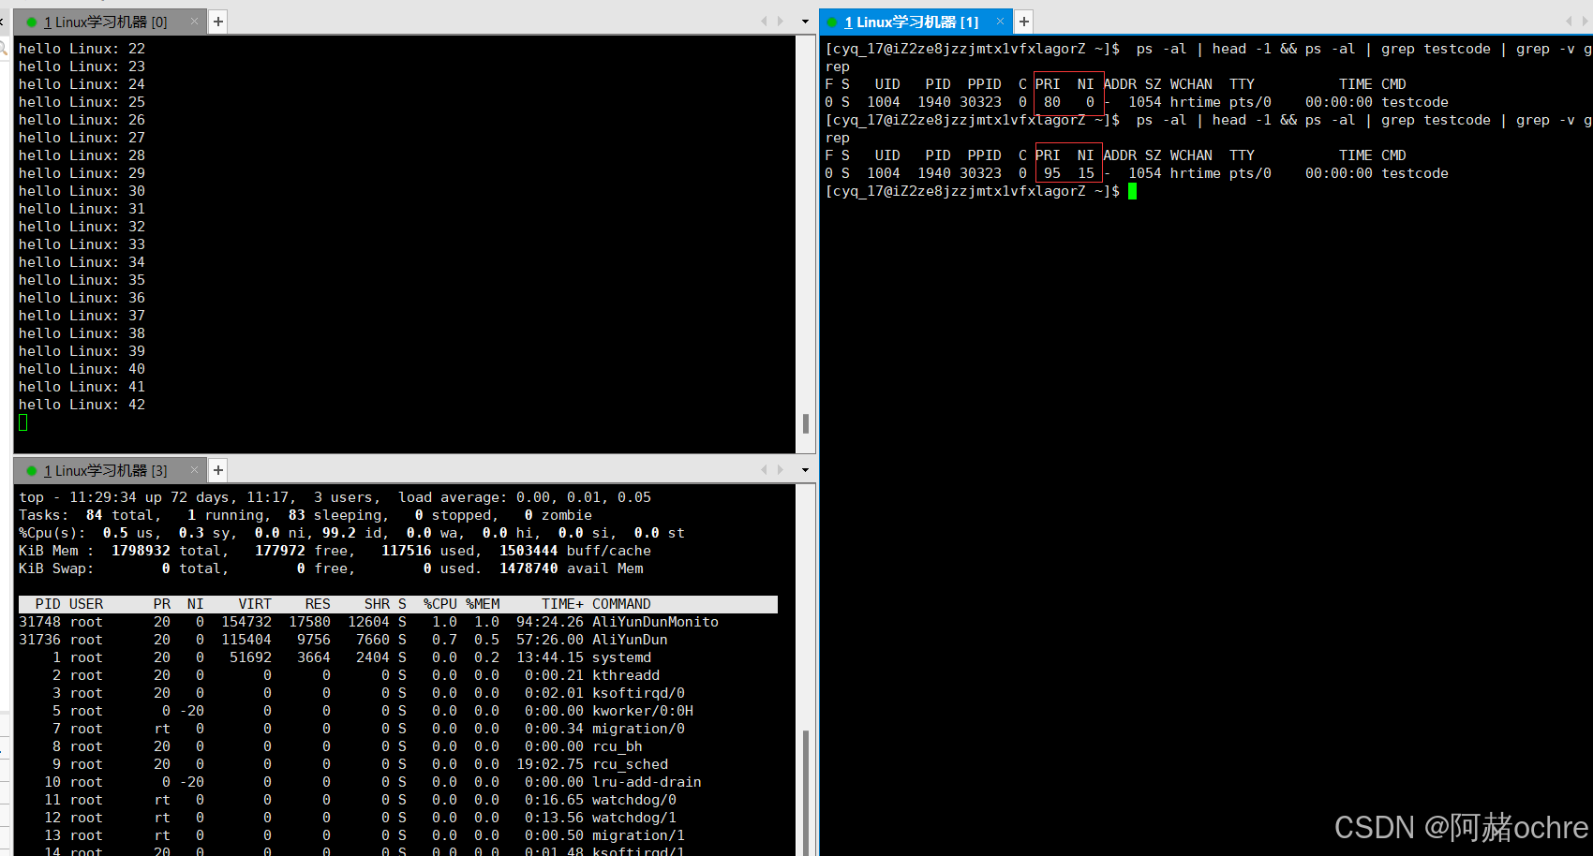
Task: Click scrollbar of the top process terminal
Action: [x=806, y=787]
